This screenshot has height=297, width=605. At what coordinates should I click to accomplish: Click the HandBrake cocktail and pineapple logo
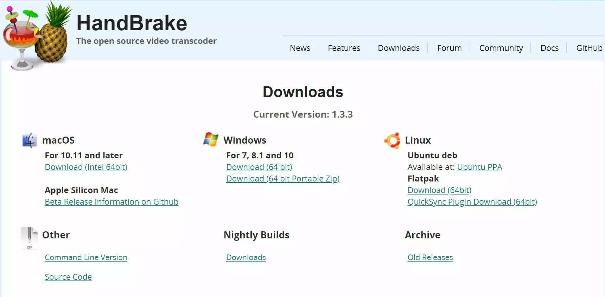[x=37, y=36]
